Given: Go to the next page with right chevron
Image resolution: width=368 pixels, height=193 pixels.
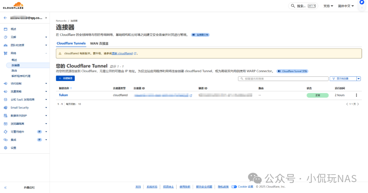Looking at the screenshot, I should point(358,104).
